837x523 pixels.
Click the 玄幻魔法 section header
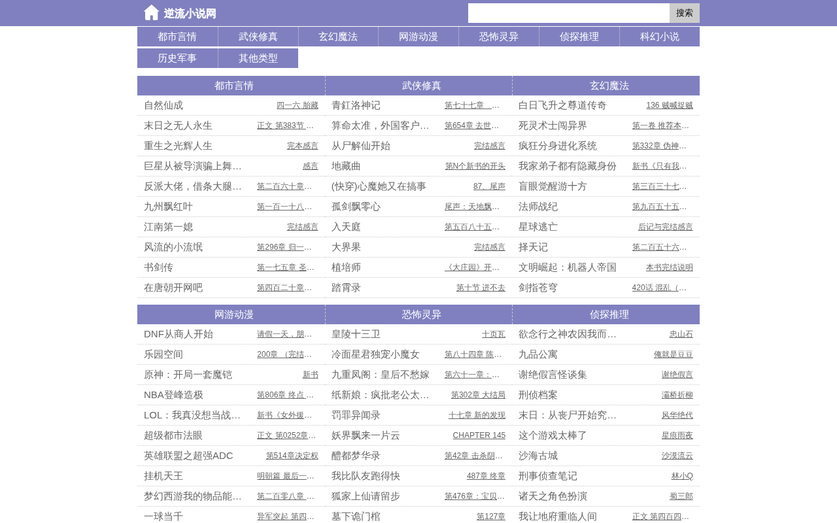[609, 86]
